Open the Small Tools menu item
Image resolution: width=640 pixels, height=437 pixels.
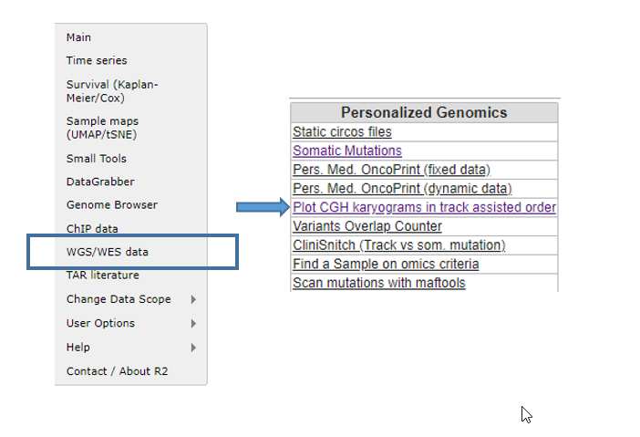(97, 159)
